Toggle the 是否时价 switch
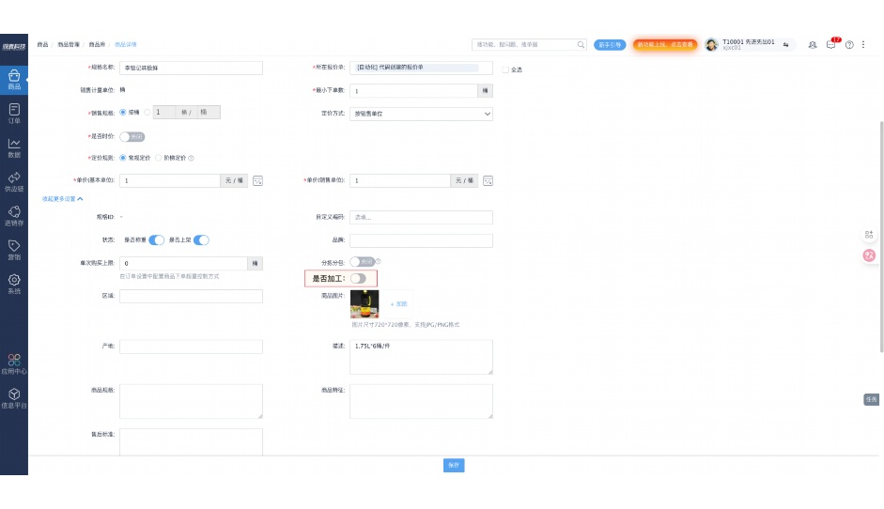Screen dimensions: 884x509 click(x=132, y=136)
